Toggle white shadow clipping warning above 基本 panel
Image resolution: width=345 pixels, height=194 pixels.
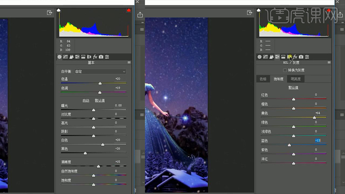point(59,10)
